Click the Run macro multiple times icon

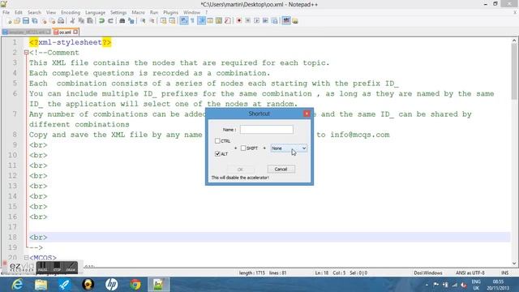(x=265, y=21)
